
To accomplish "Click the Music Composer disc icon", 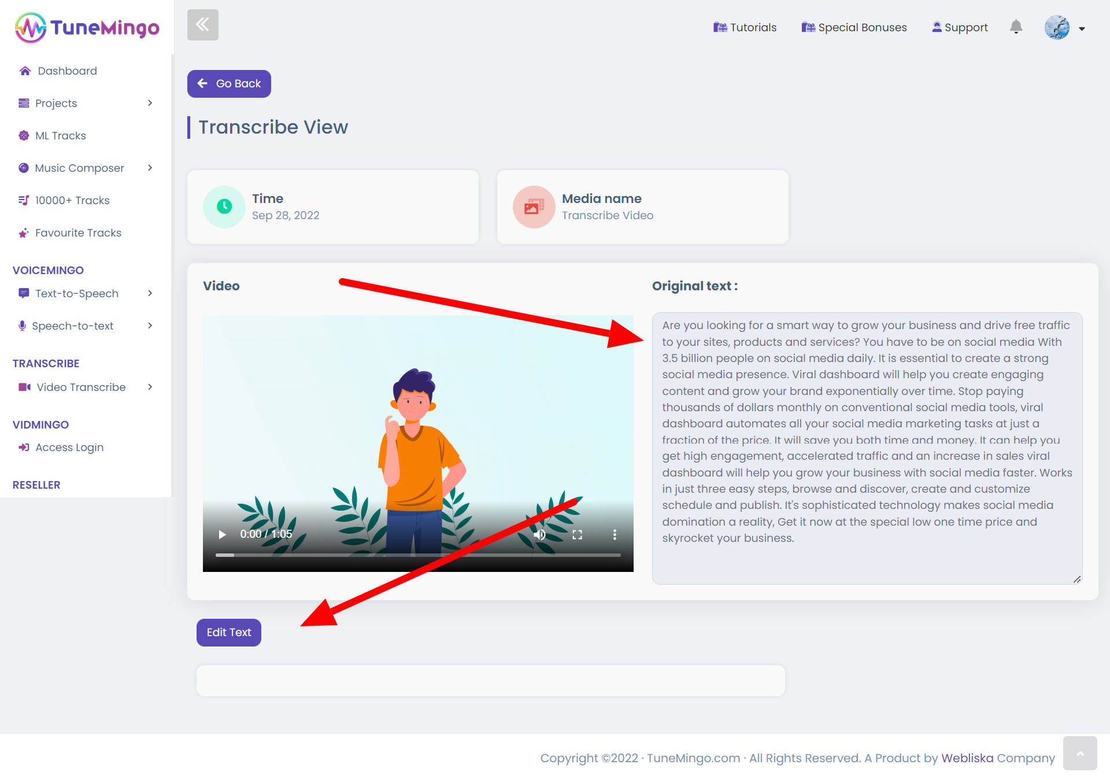I will (x=24, y=168).
